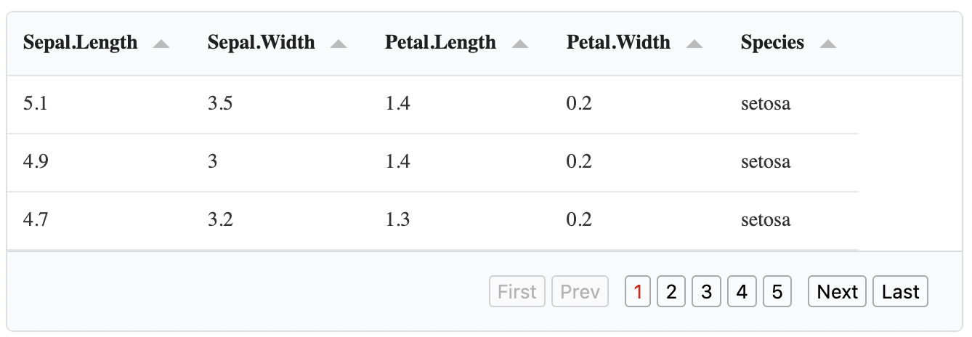The width and height of the screenshot is (972, 337).
Task: Click the cell with Sepal.Length 4.9
Action: pyautogui.click(x=35, y=162)
